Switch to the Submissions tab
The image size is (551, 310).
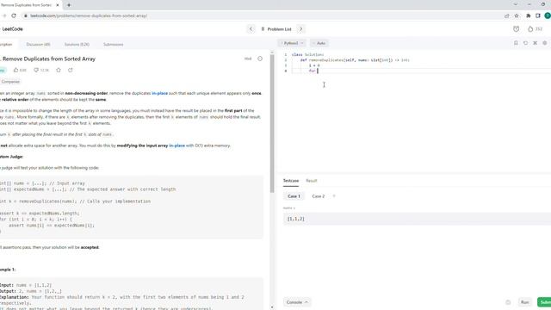point(113,45)
